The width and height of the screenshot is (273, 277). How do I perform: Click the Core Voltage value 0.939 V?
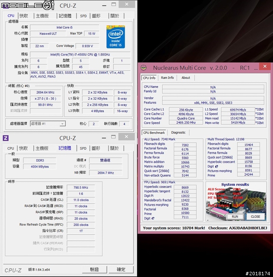(x=87, y=46)
